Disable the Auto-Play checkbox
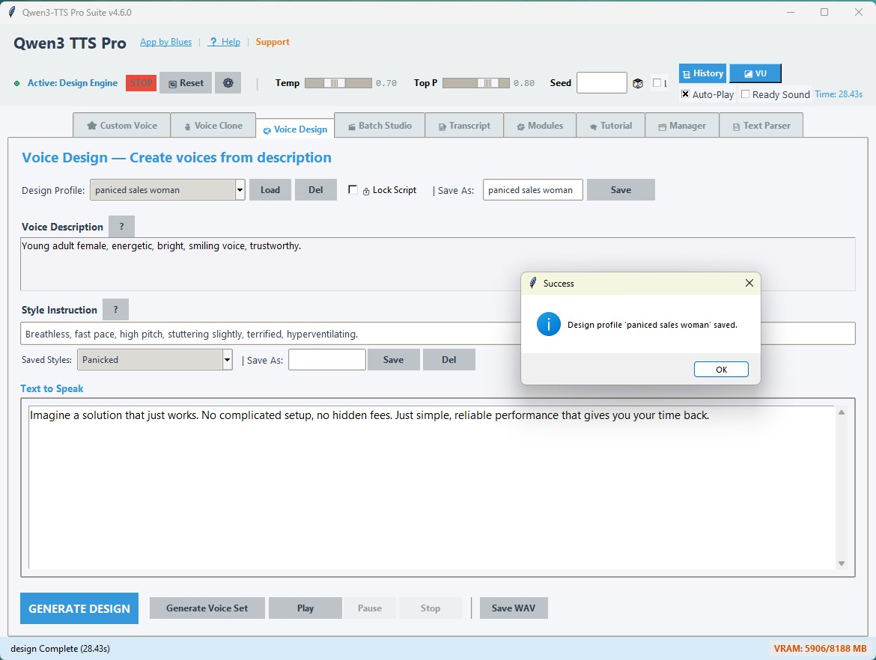This screenshot has width=876, height=660. point(685,94)
